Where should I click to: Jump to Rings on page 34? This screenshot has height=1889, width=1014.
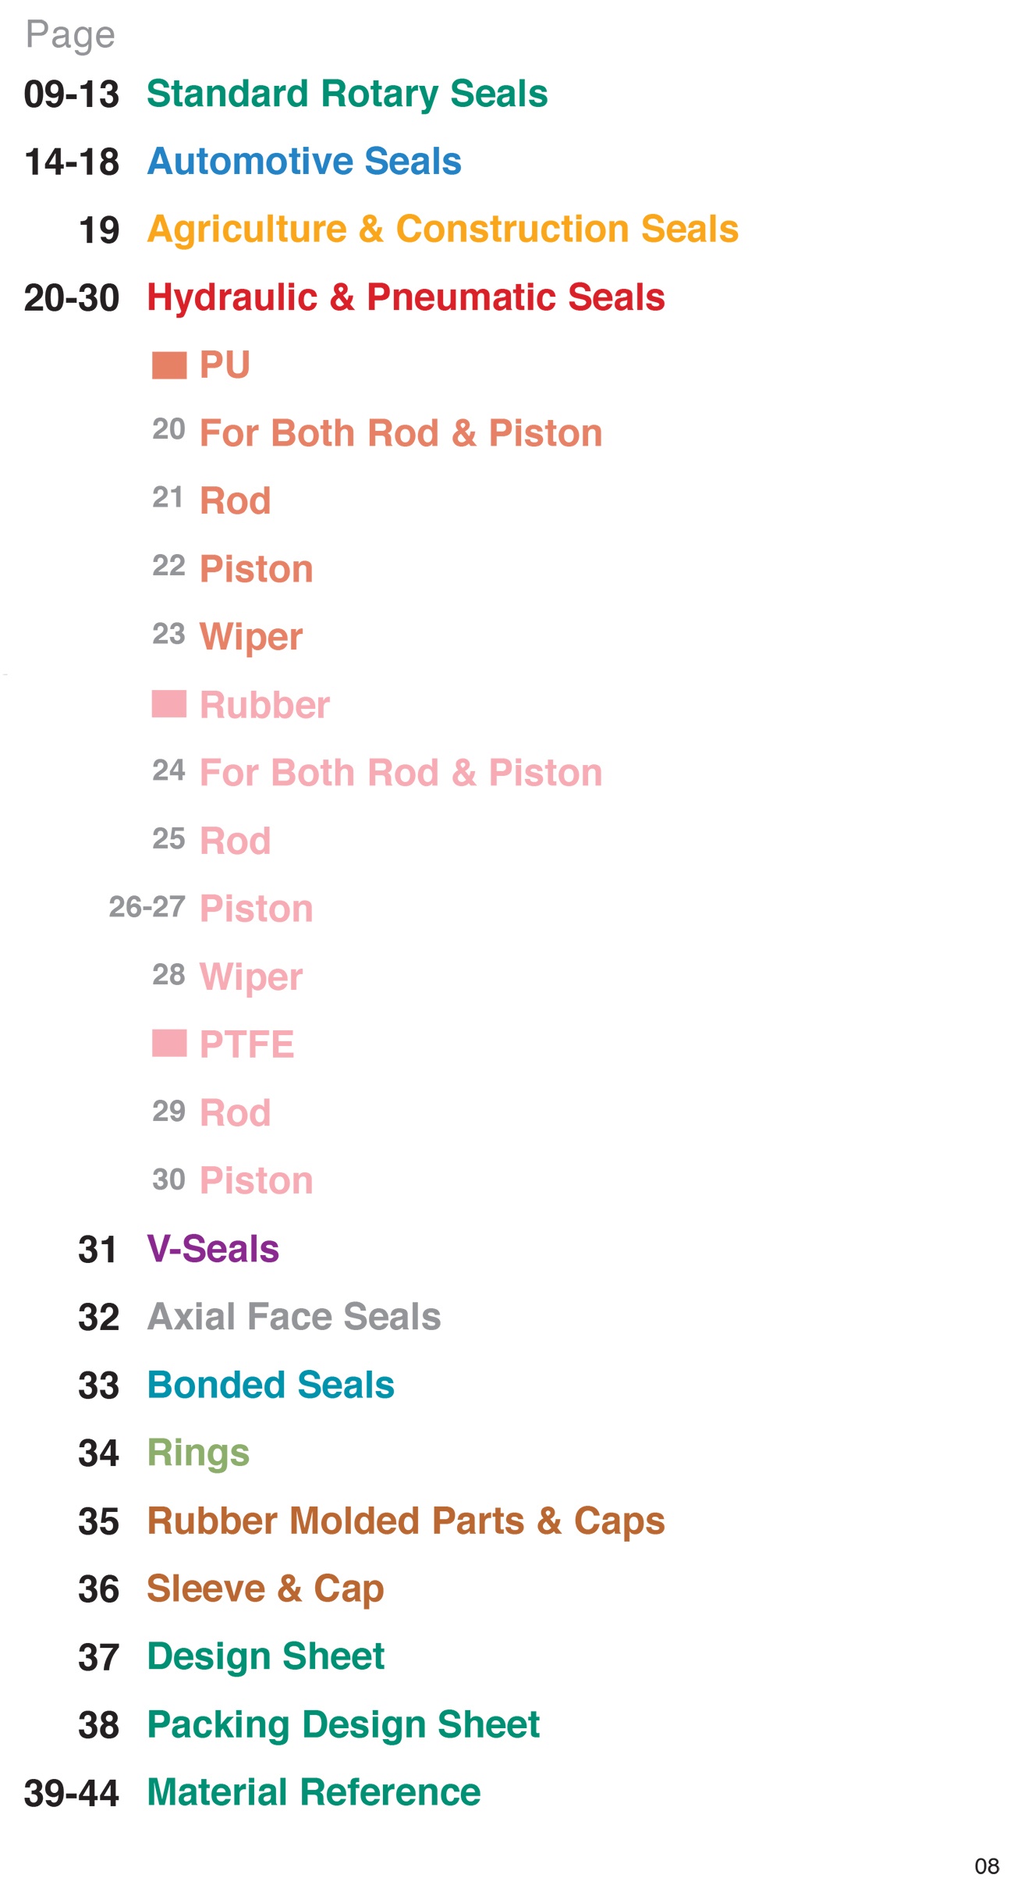click(198, 1453)
